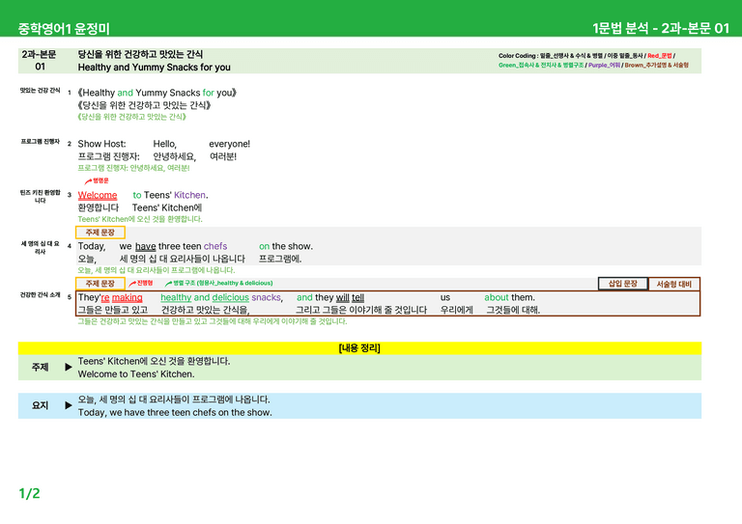
Task: Click the green translation 'Teens' Kitchen에 오신 것을 환영합니다.'
Action: tap(139, 219)
